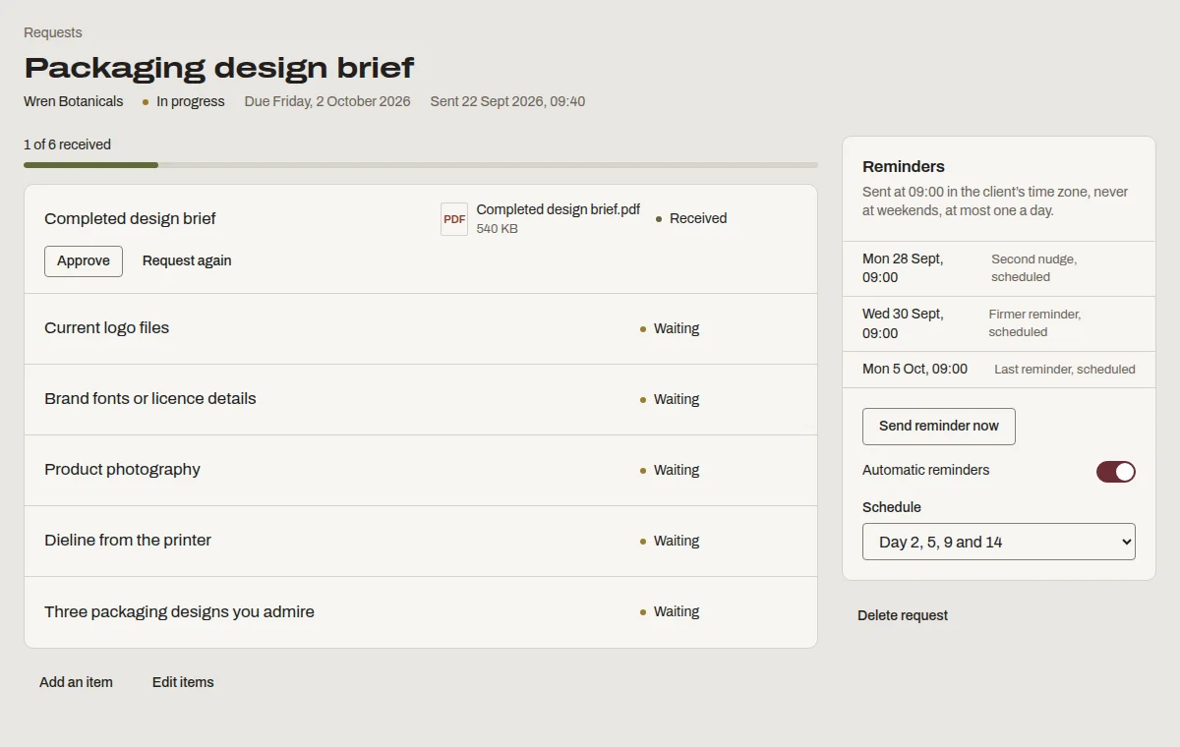Click the Mon 28 Sept reminder time
The width and height of the screenshot is (1180, 747).
(903, 268)
